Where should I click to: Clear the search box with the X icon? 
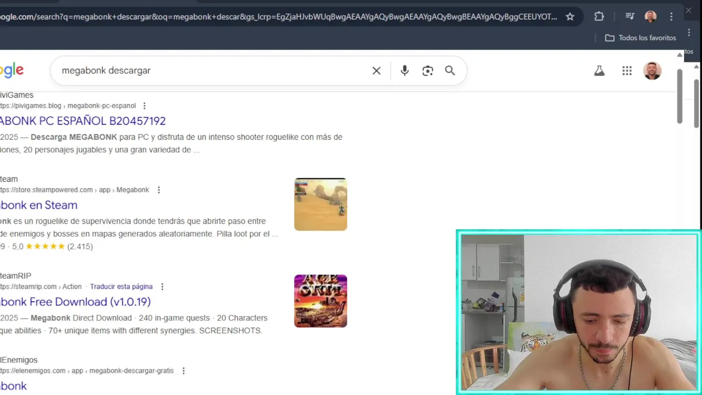(376, 71)
